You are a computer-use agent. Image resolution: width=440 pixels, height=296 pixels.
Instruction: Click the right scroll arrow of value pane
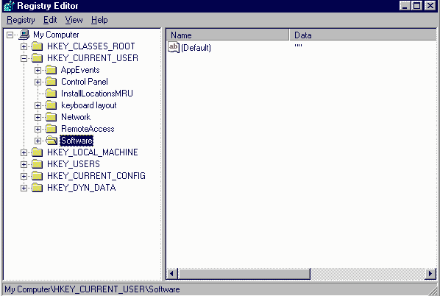430,273
